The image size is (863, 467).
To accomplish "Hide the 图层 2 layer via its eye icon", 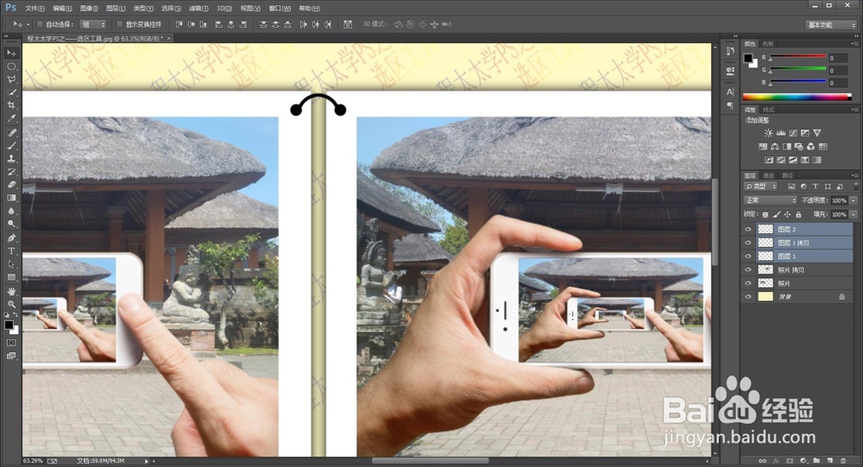I will [748, 229].
